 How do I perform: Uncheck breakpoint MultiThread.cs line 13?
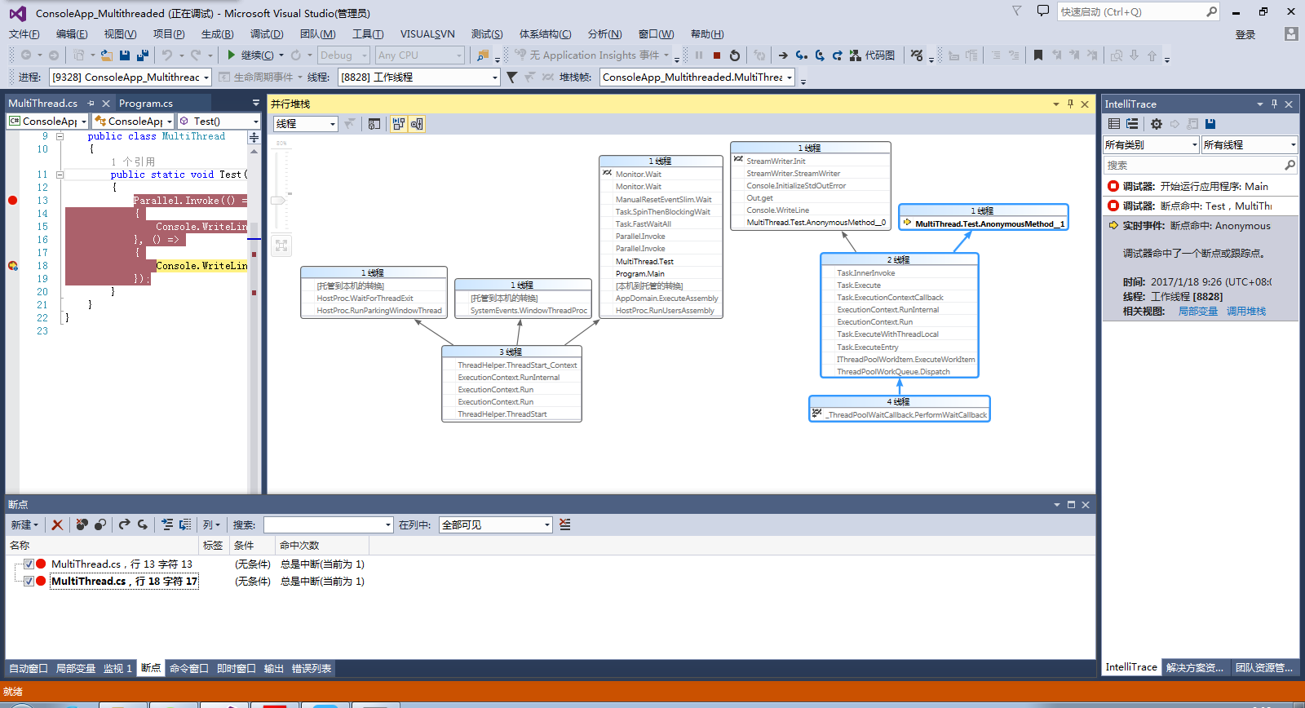click(29, 564)
